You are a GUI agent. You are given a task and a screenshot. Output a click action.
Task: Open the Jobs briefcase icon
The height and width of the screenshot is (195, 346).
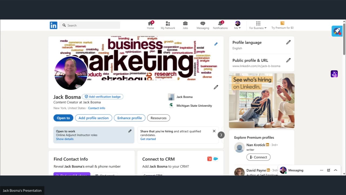pos(185,25)
